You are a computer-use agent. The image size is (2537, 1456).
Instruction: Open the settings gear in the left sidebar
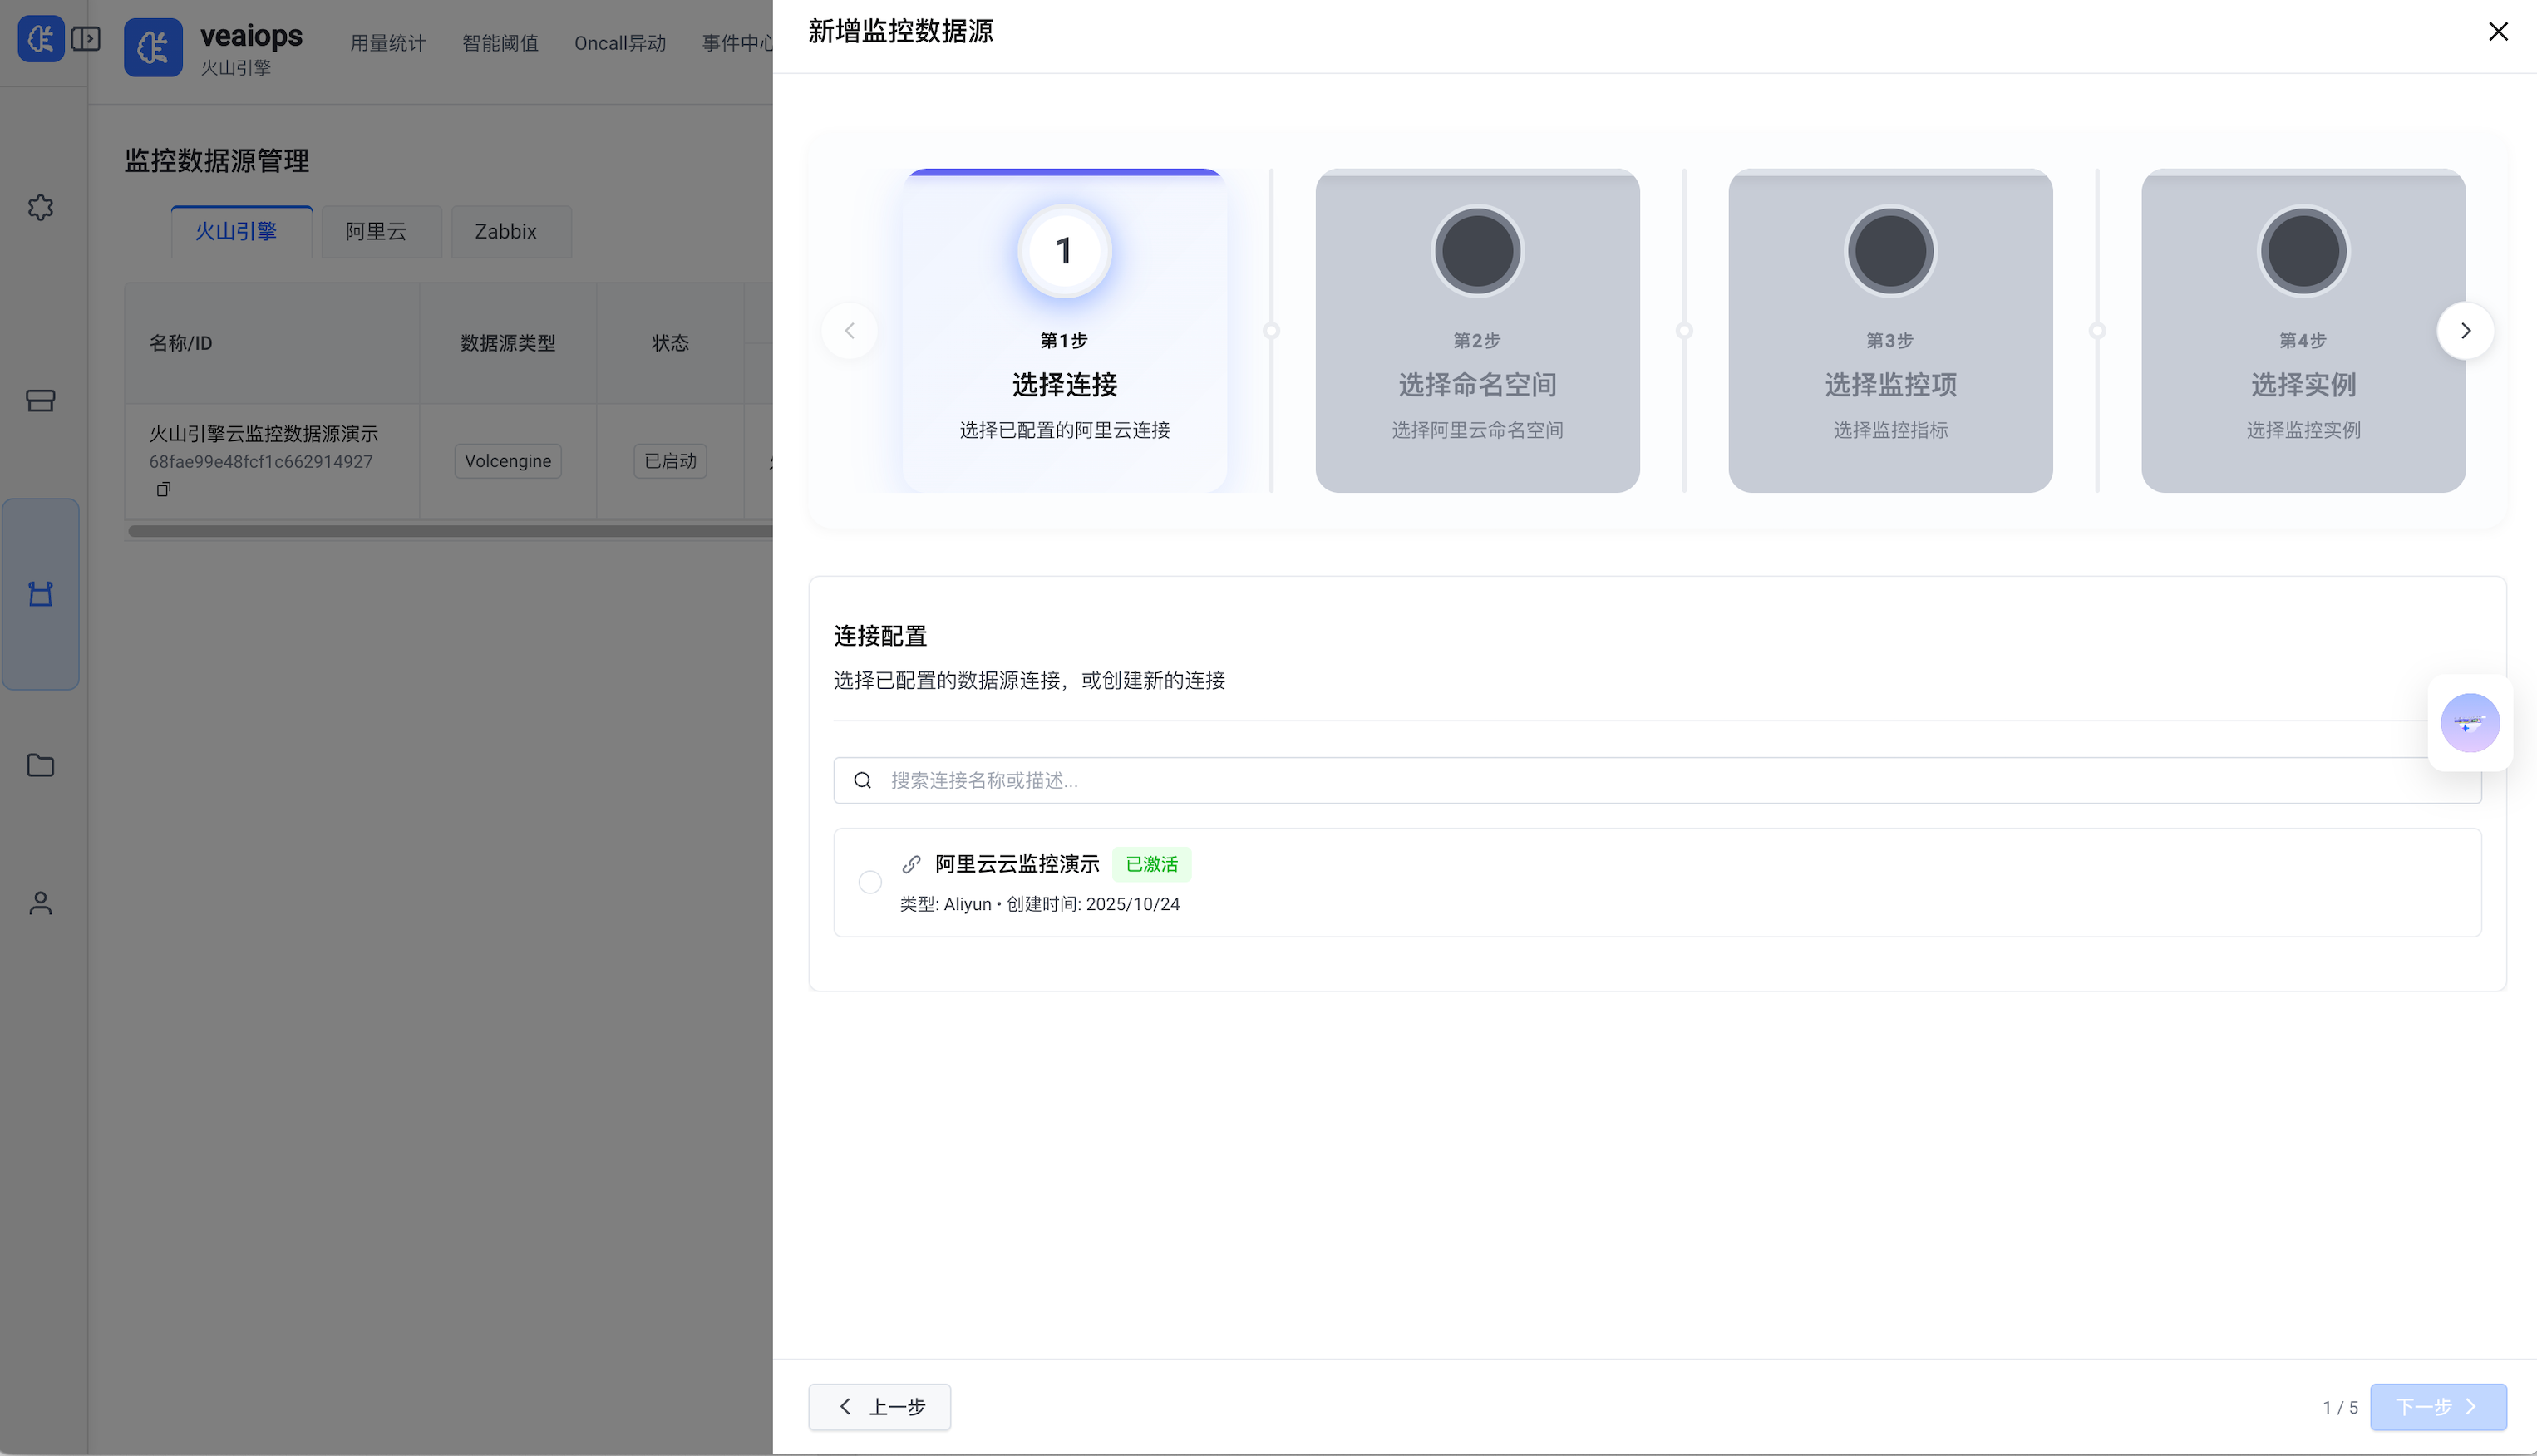click(40, 207)
